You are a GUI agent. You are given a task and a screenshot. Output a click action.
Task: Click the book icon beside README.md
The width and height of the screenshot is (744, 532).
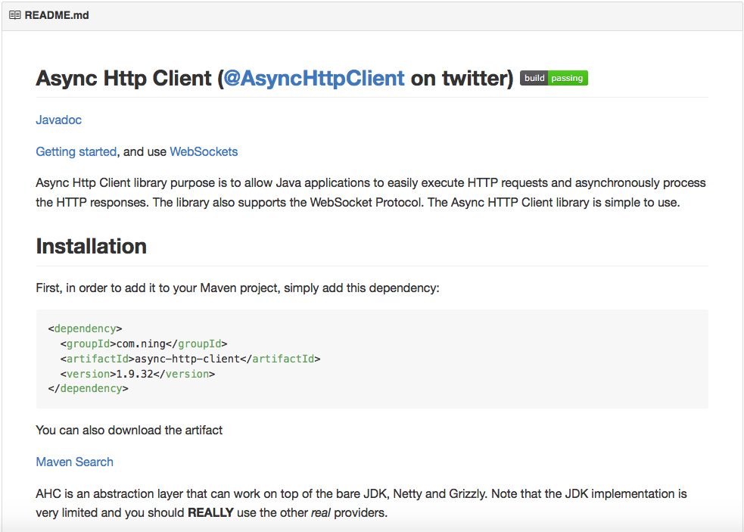(13, 14)
